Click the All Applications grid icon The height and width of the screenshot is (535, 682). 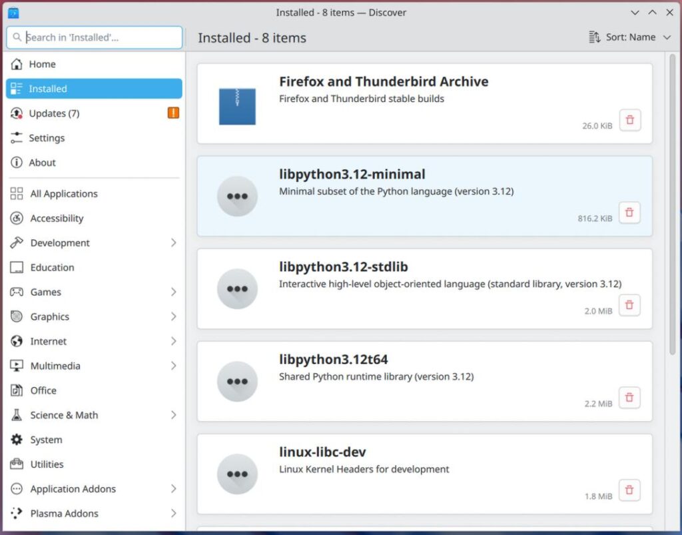click(x=17, y=194)
